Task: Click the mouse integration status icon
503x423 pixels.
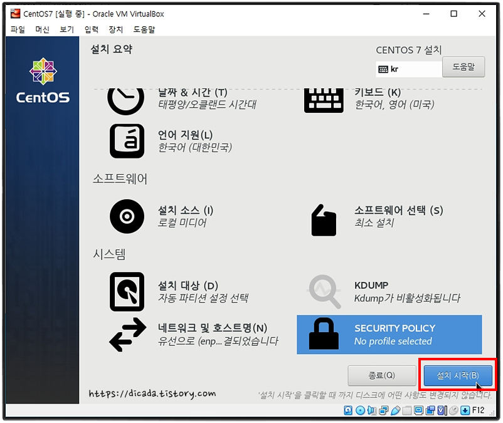Action: pos(453,410)
